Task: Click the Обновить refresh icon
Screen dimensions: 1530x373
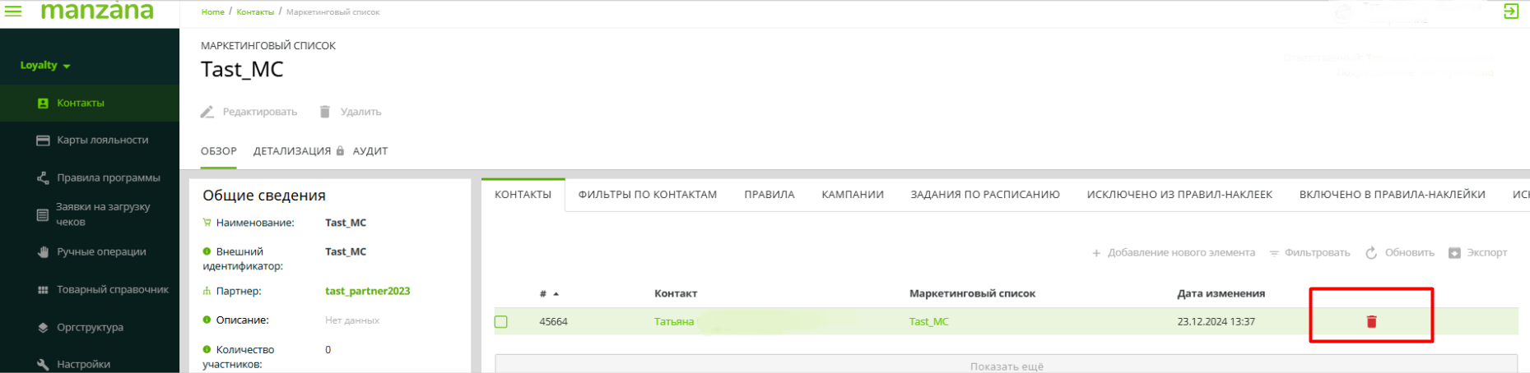Action: pyautogui.click(x=1371, y=253)
